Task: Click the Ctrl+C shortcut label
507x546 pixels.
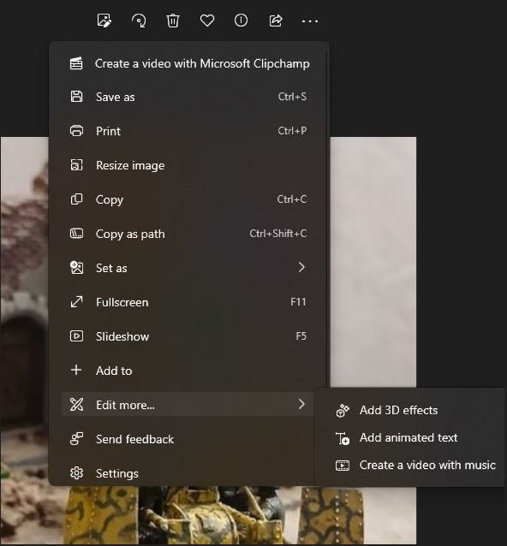Action: click(292, 199)
